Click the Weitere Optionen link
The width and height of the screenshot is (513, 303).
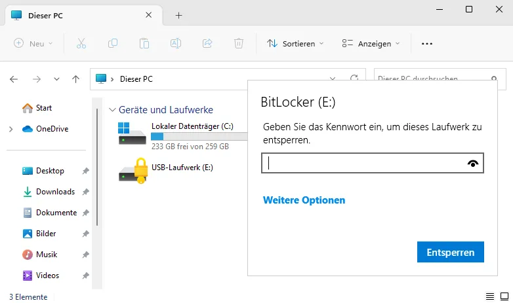click(304, 200)
